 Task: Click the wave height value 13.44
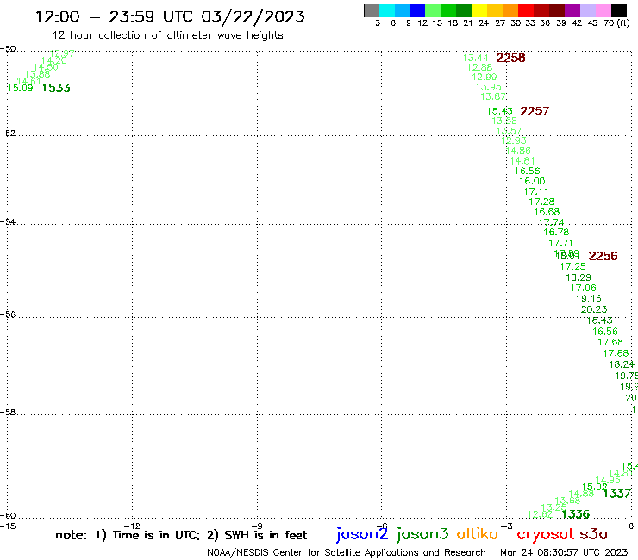(x=476, y=59)
